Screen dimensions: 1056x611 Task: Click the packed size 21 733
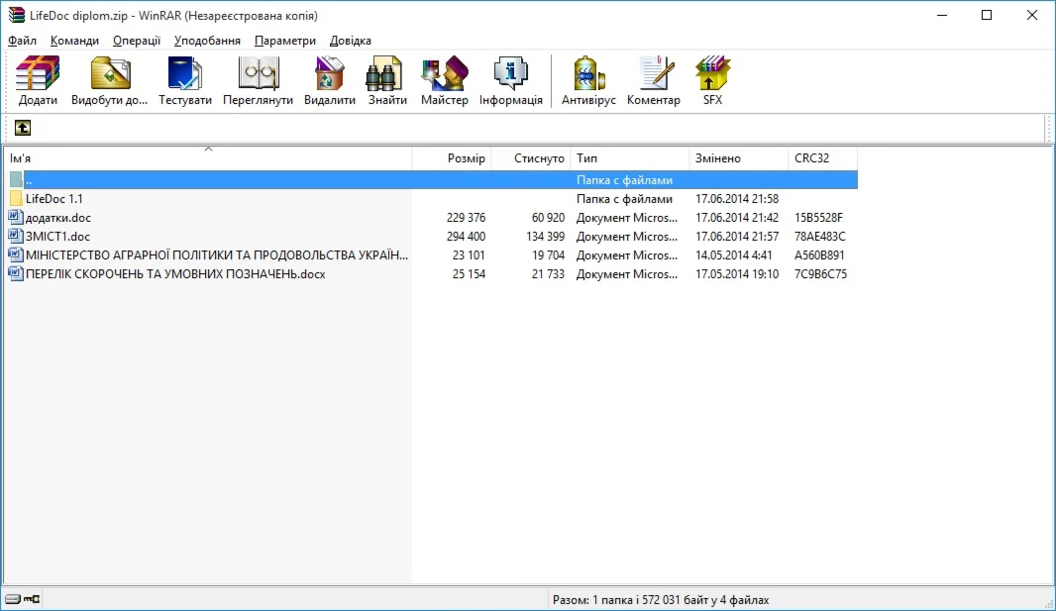coord(548,274)
